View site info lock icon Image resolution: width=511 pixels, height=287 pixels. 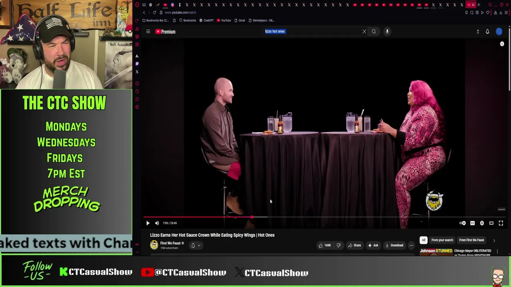click(x=161, y=12)
